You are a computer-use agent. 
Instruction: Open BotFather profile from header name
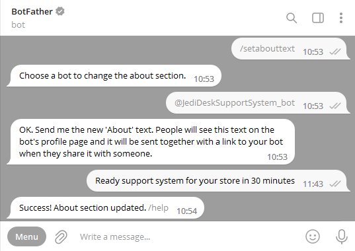point(32,11)
